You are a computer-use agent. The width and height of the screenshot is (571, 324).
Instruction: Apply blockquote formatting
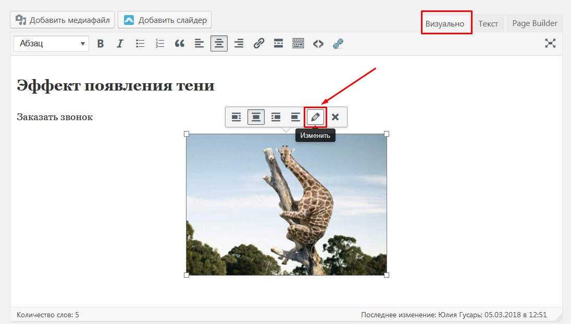coord(180,44)
